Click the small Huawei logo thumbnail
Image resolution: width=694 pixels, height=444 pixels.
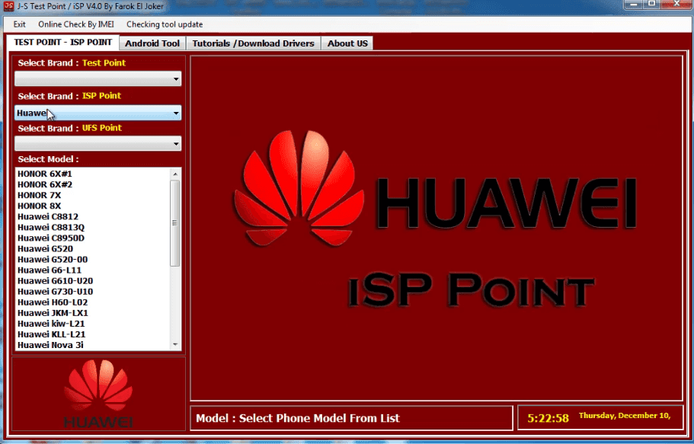point(98,394)
